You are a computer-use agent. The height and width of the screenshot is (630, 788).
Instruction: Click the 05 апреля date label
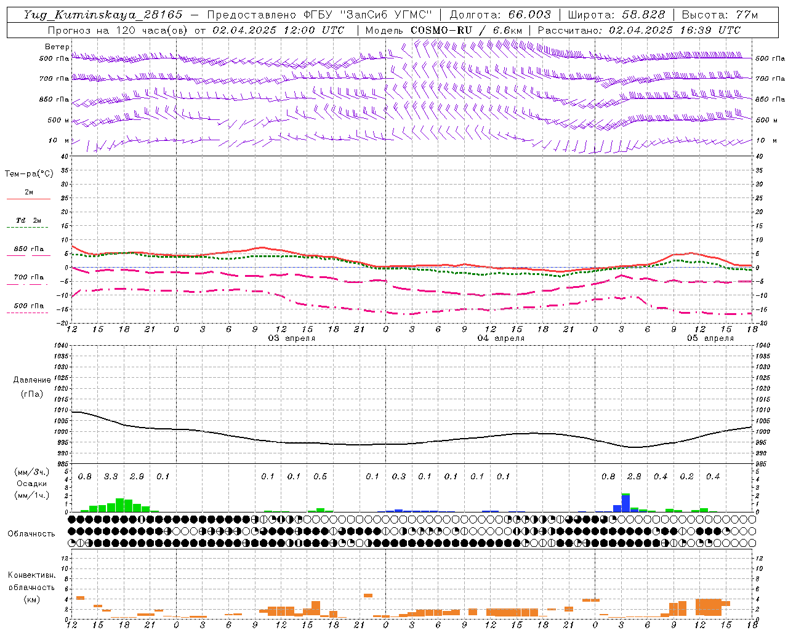710,338
